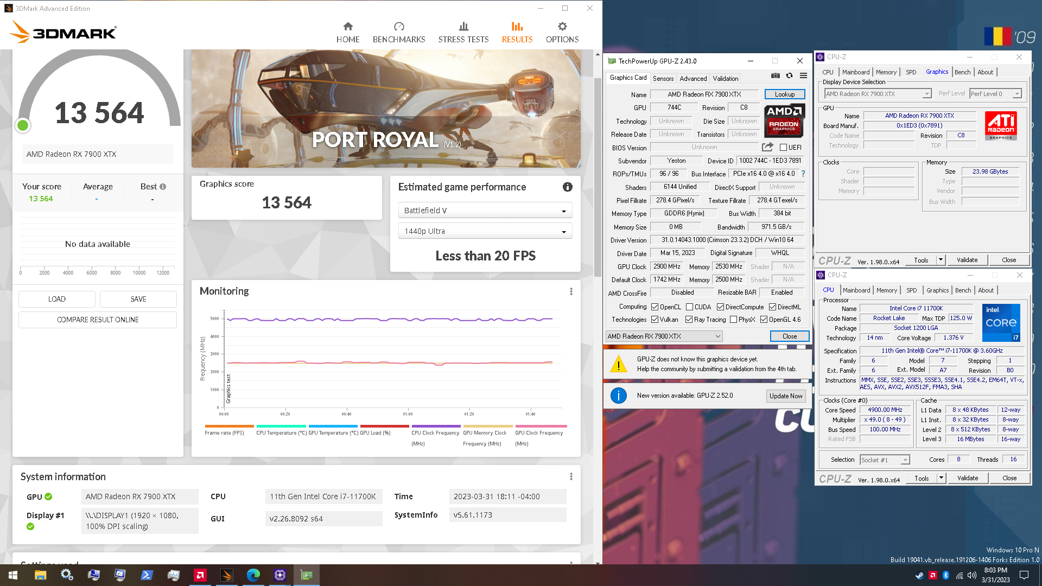Click Validate in the lower CPU-Z window
Image resolution: width=1042 pixels, height=586 pixels.
pyautogui.click(x=968, y=478)
